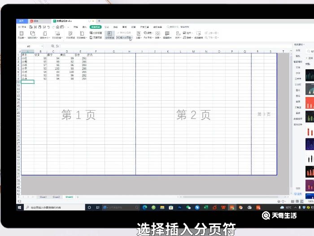Select the Page Layout ribbon tab
Image resolution: width=314 pixels, height=236 pixels.
96,27
